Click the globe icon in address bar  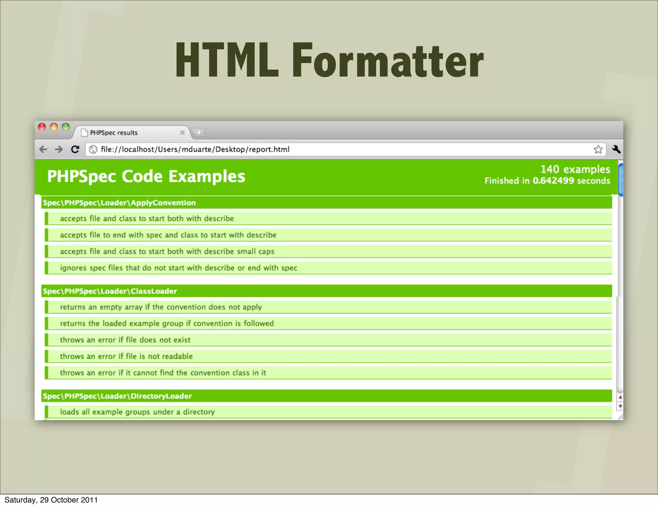pyautogui.click(x=93, y=149)
